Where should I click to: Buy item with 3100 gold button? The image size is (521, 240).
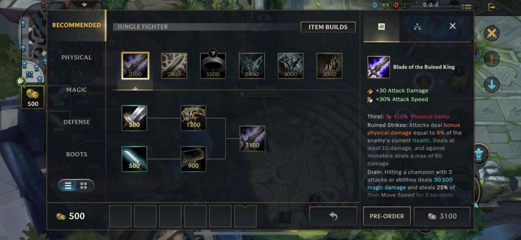(442, 216)
